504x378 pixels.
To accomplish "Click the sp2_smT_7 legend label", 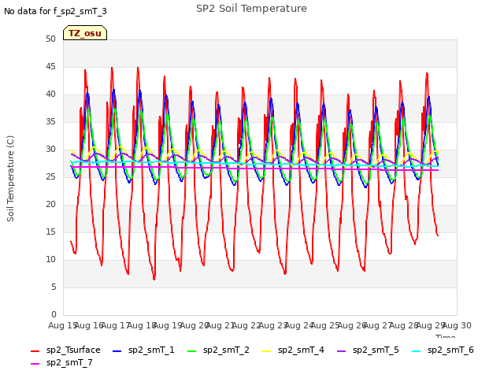I will tap(69, 362).
